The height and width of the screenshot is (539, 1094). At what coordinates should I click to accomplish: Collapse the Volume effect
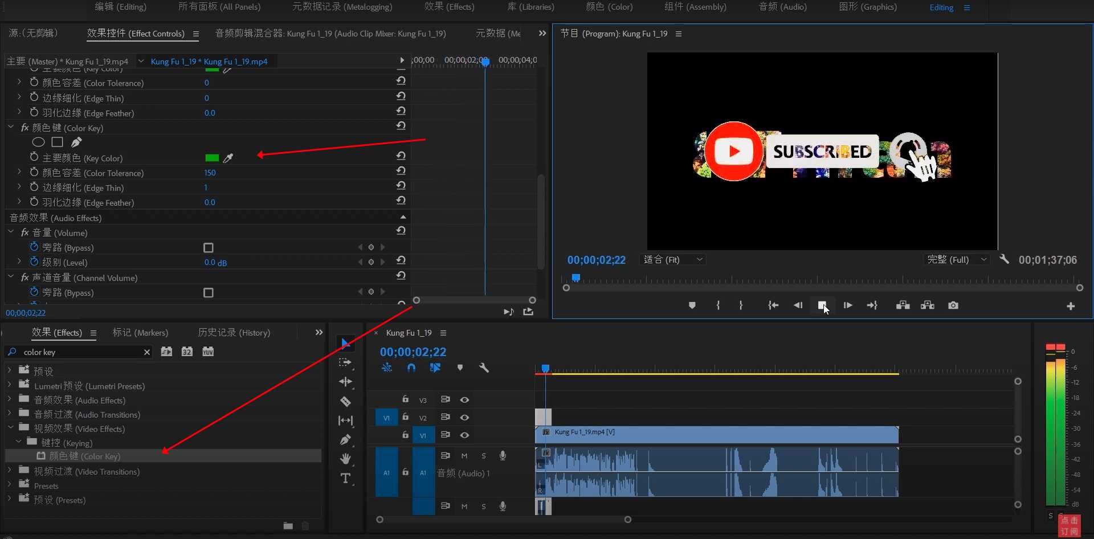point(11,232)
